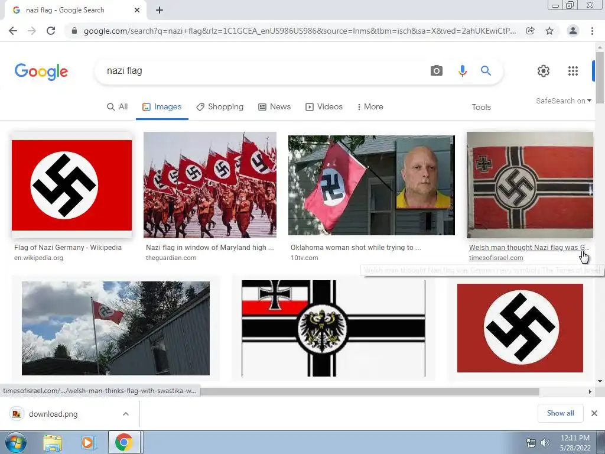The image size is (605, 454).
Task: Open the Wikipedia result thumbnail
Action: click(71, 185)
